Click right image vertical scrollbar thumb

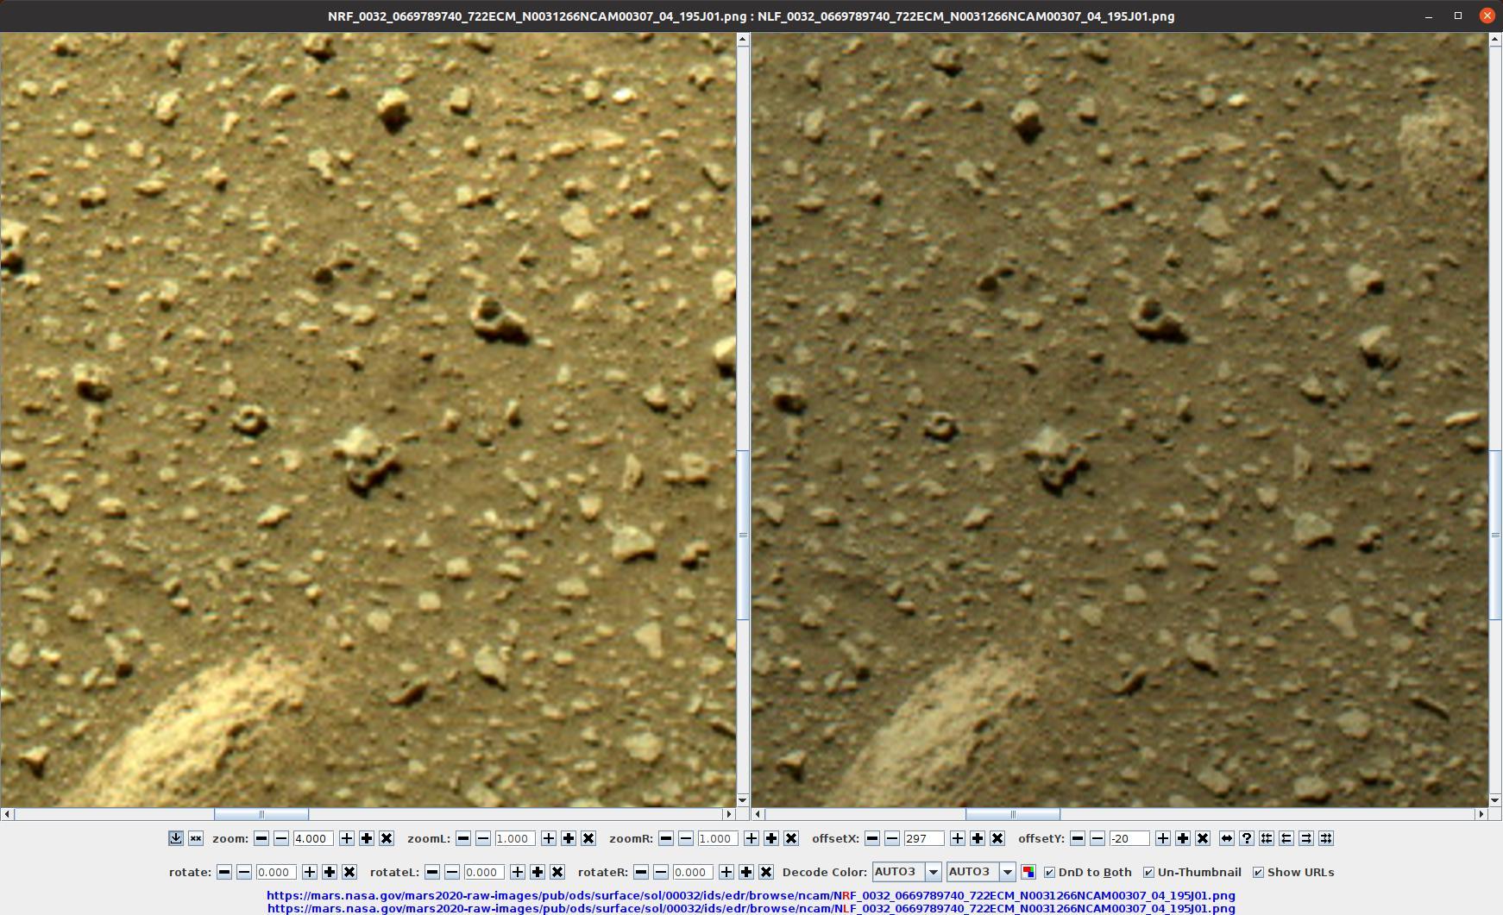(x=1496, y=535)
